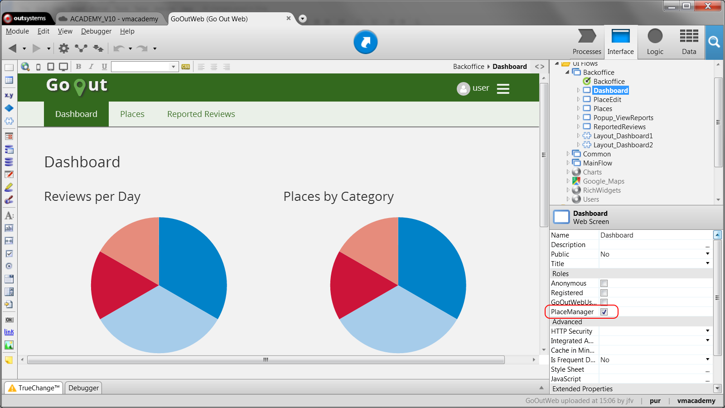Click the back navigation arrow
725x408 pixels.
coord(13,48)
